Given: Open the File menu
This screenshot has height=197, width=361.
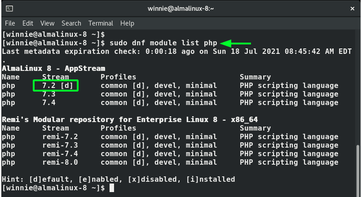Looking at the screenshot, I should [x=10, y=23].
